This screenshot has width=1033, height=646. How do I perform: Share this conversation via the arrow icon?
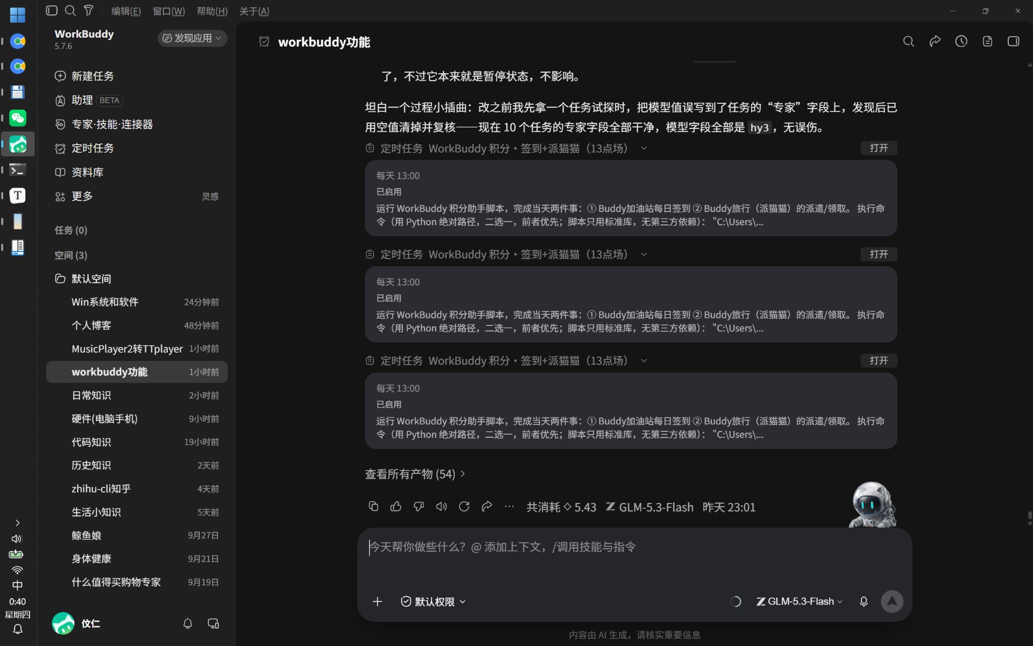[x=935, y=41]
